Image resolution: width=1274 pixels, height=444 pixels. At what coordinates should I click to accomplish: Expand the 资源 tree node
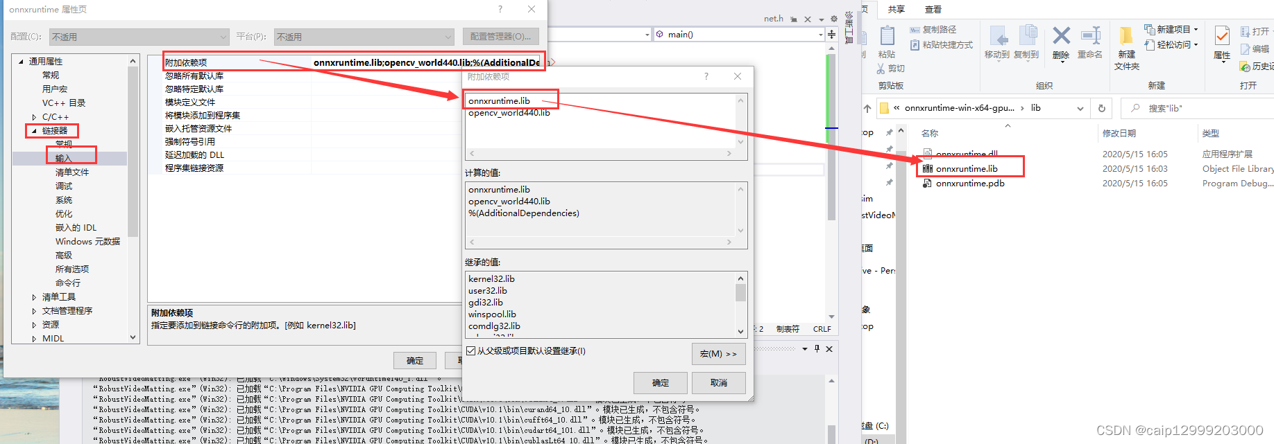(x=34, y=325)
